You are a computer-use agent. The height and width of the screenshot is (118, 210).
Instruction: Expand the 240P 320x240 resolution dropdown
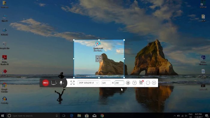click(88, 83)
